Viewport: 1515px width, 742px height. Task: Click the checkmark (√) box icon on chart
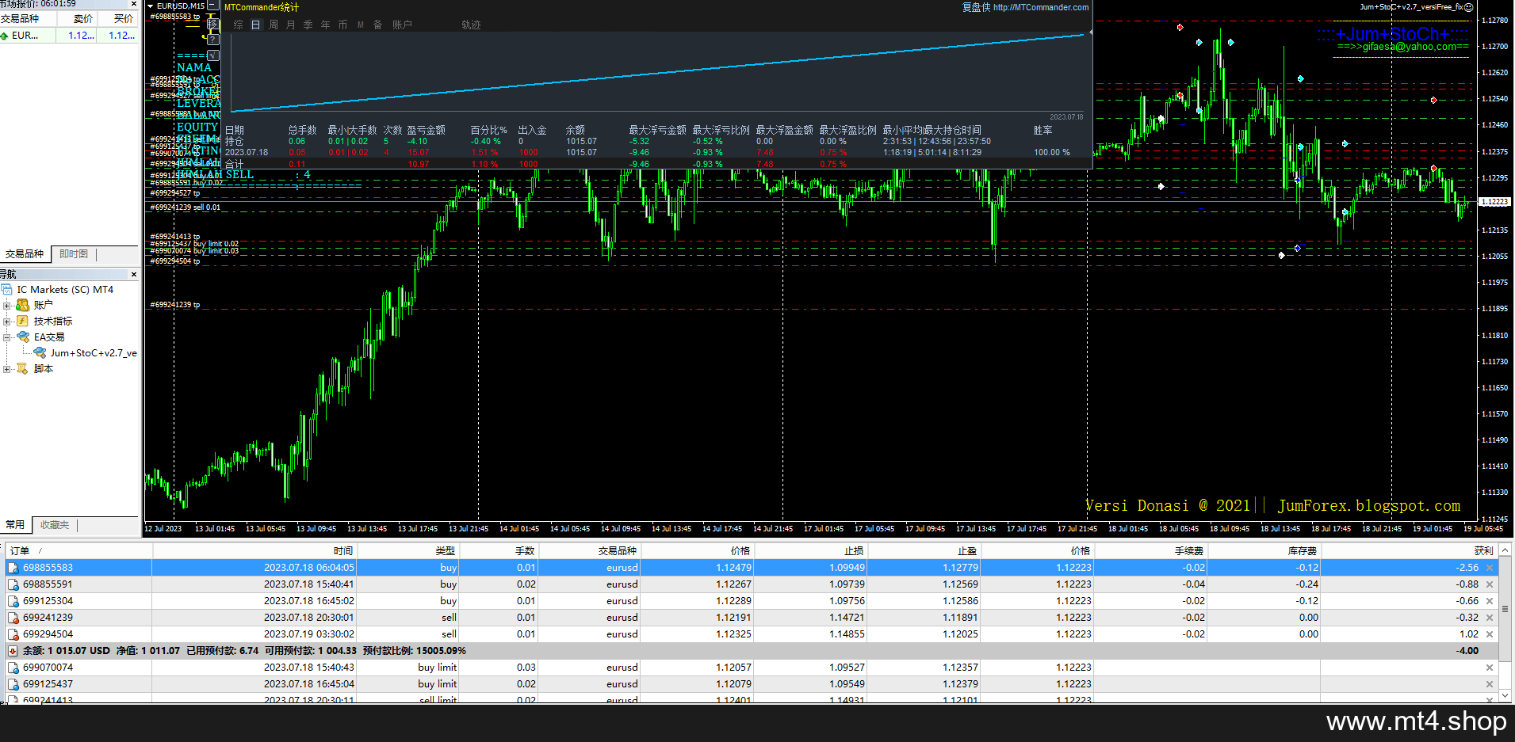point(213,55)
